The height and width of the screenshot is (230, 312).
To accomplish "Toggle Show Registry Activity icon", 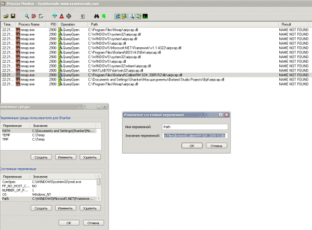I will pyautogui.click(x=118, y=16).
